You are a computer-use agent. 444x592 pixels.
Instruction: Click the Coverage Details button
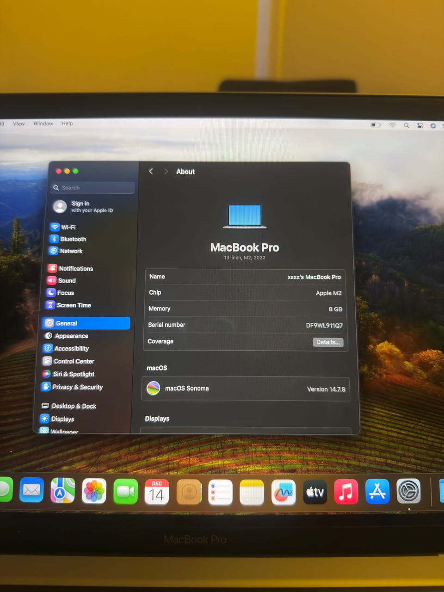coord(328,342)
